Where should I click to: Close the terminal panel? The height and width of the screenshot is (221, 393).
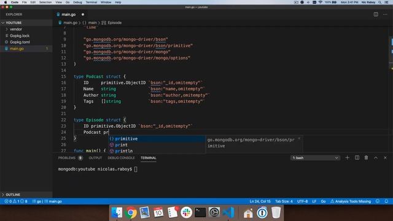pyautogui.click(x=385, y=158)
